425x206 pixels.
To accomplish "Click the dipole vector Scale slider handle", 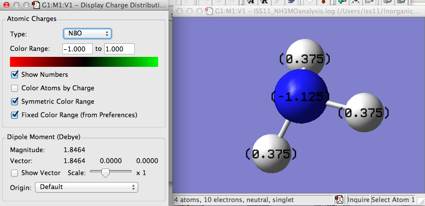I will (105, 173).
